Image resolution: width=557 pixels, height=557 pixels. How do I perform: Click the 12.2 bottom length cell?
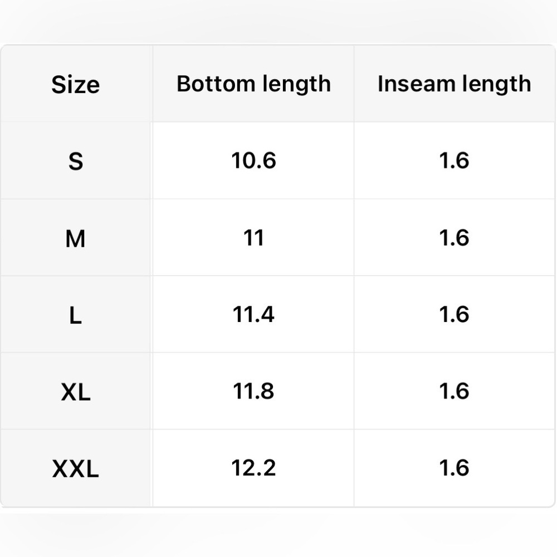pyautogui.click(x=253, y=467)
